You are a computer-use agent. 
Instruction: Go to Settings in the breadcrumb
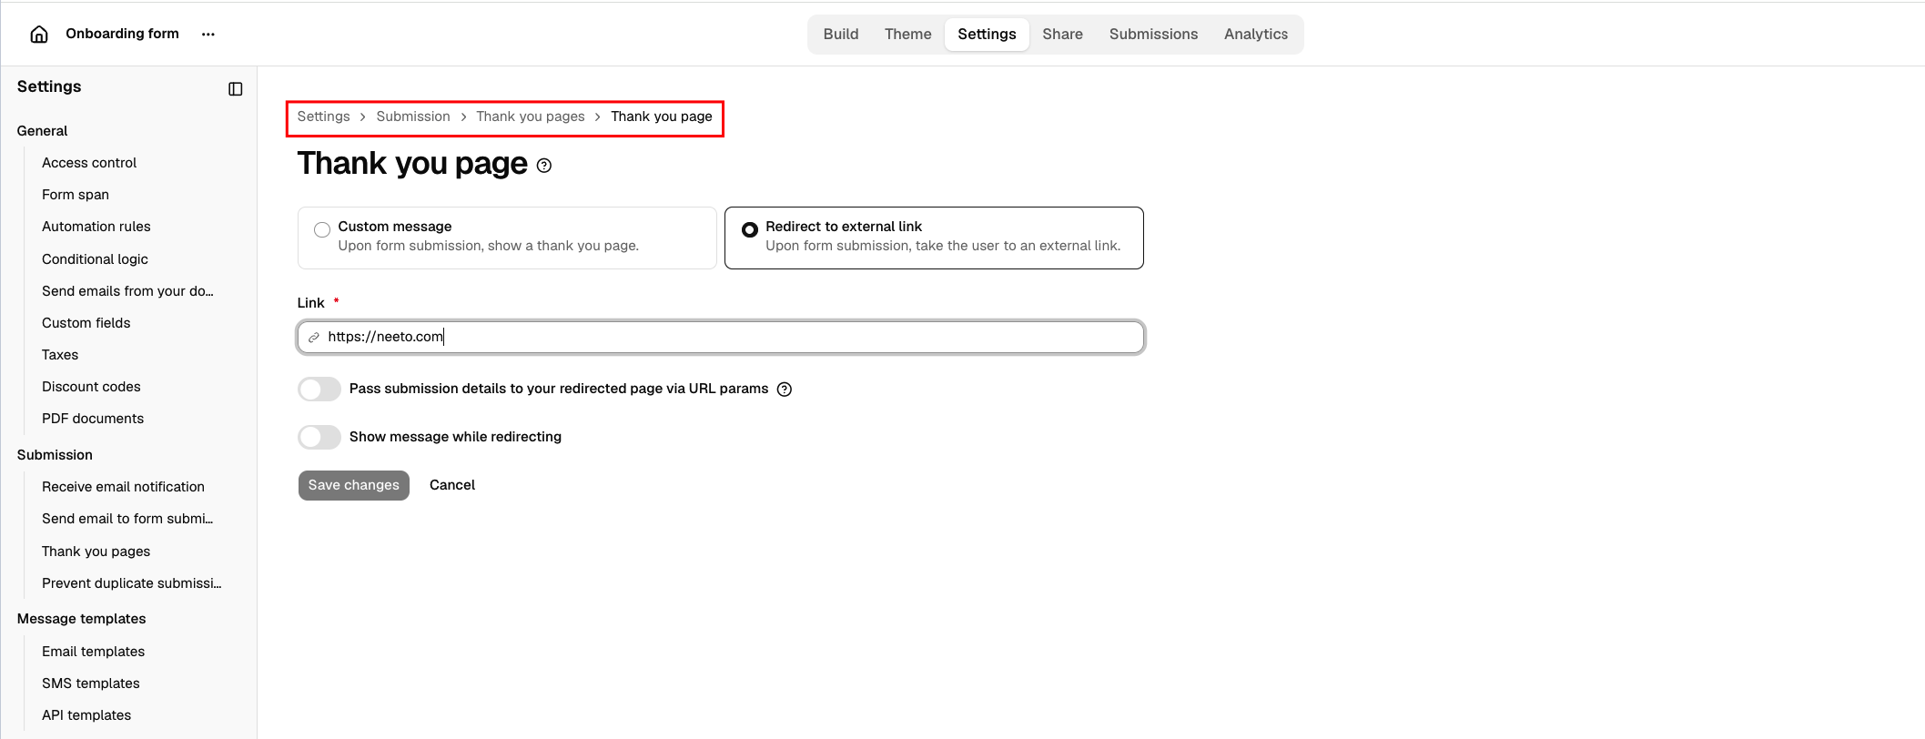pos(323,116)
